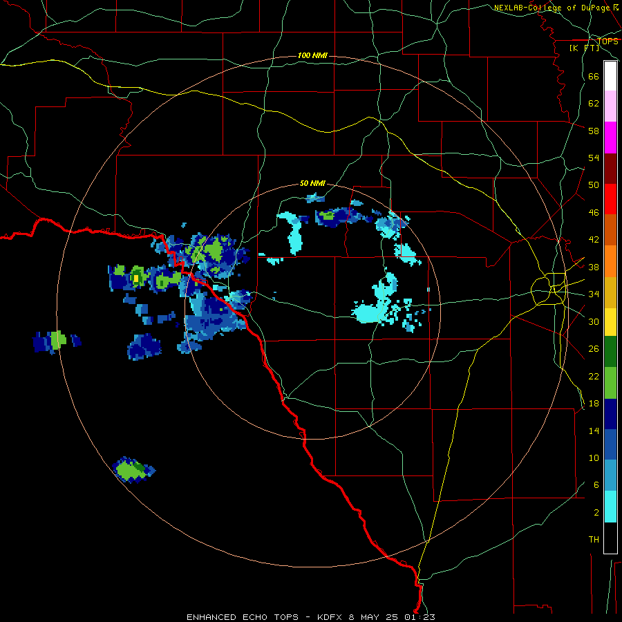Click the light green legend swatch near 22
The image size is (622, 622).
pyautogui.click(x=610, y=383)
